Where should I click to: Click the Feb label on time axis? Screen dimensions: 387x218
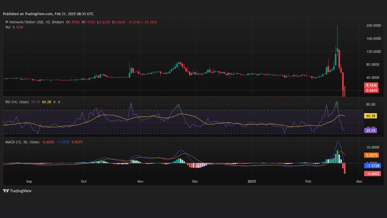[308, 182]
